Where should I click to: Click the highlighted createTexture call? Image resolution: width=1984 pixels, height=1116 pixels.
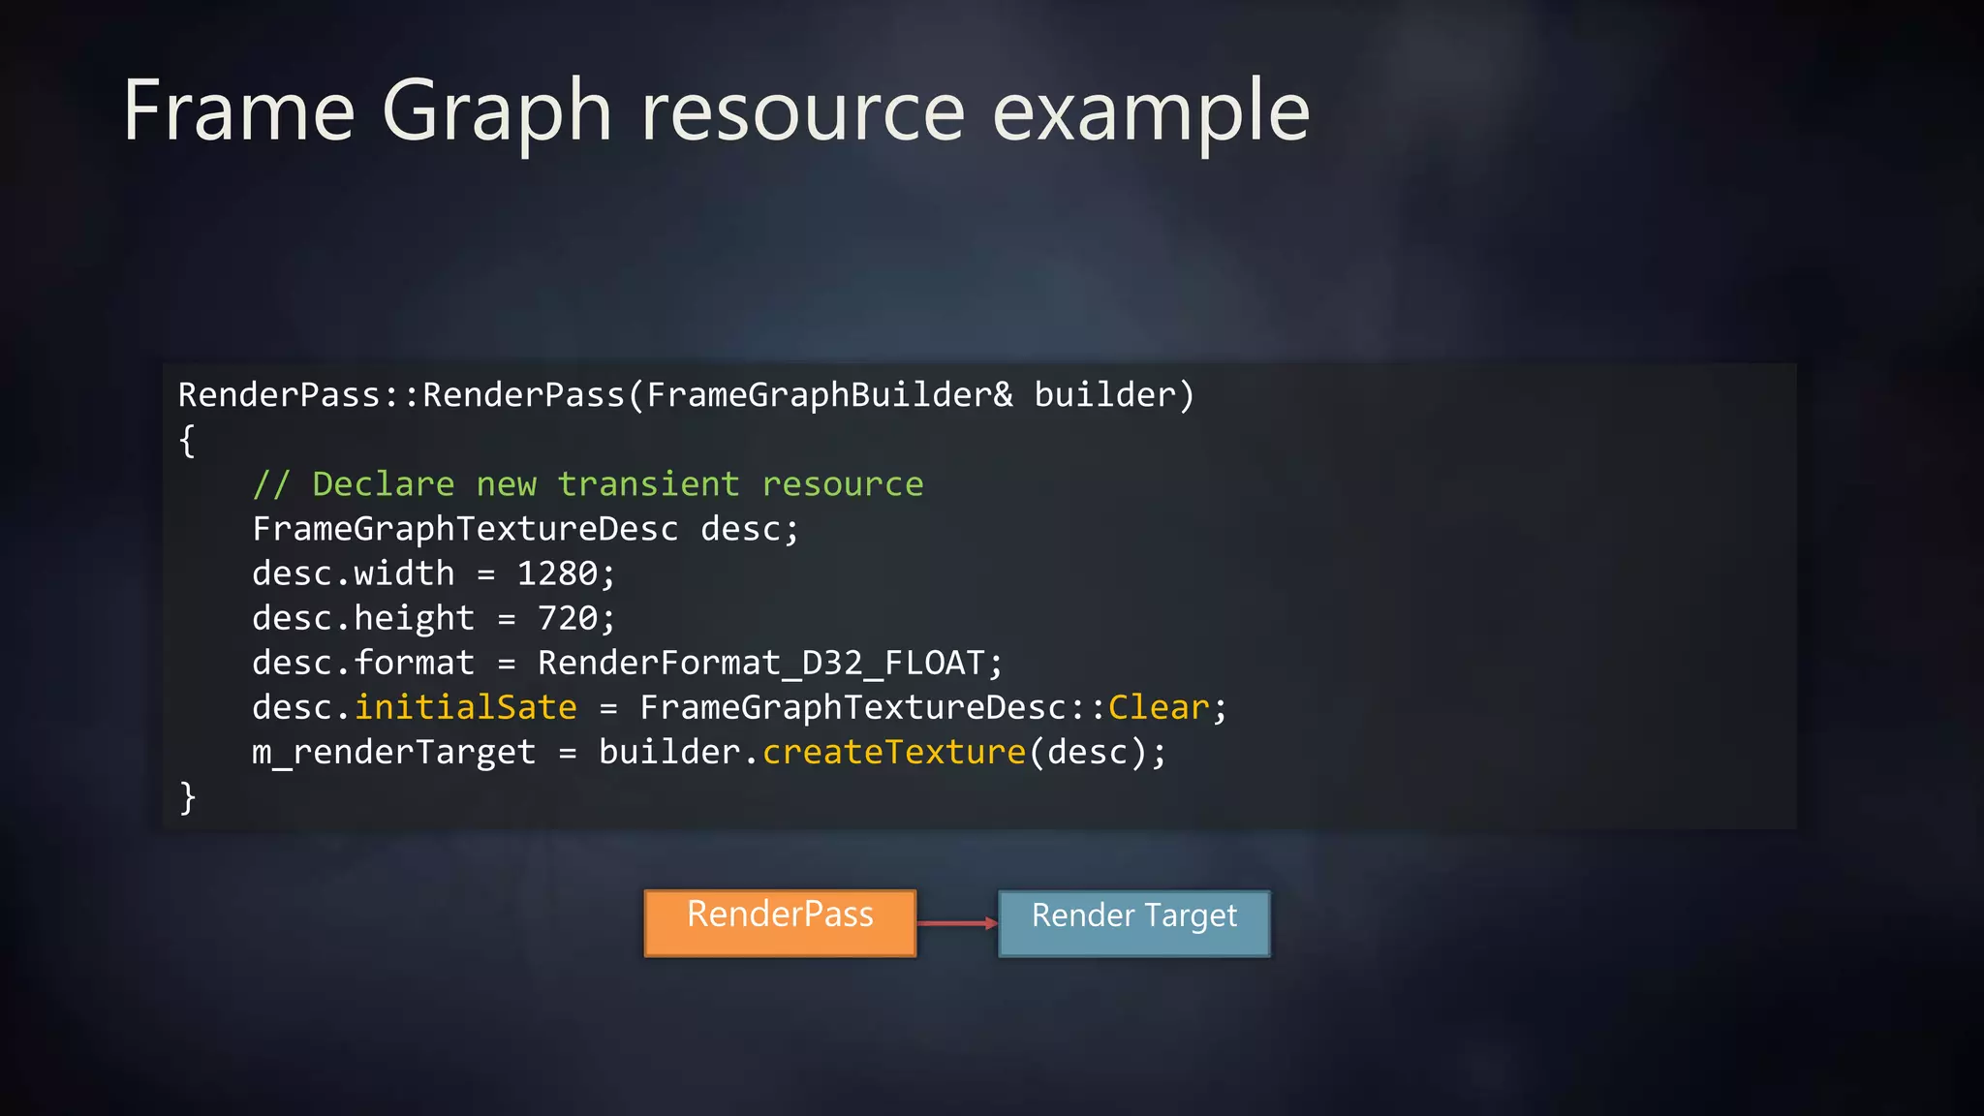point(893,752)
